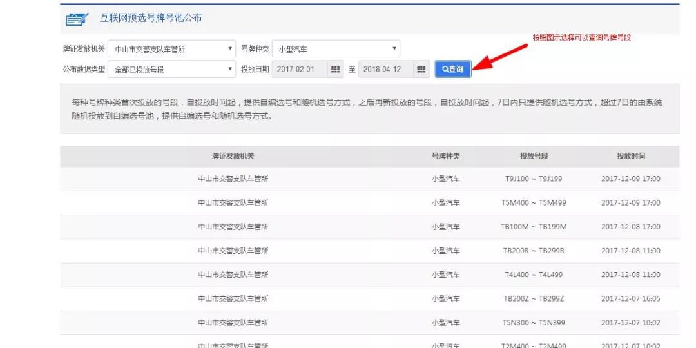Open the 公布数据类型 dropdown

coord(171,70)
